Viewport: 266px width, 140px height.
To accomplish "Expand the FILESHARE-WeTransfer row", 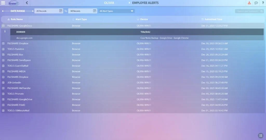I will (x=3, y=88).
